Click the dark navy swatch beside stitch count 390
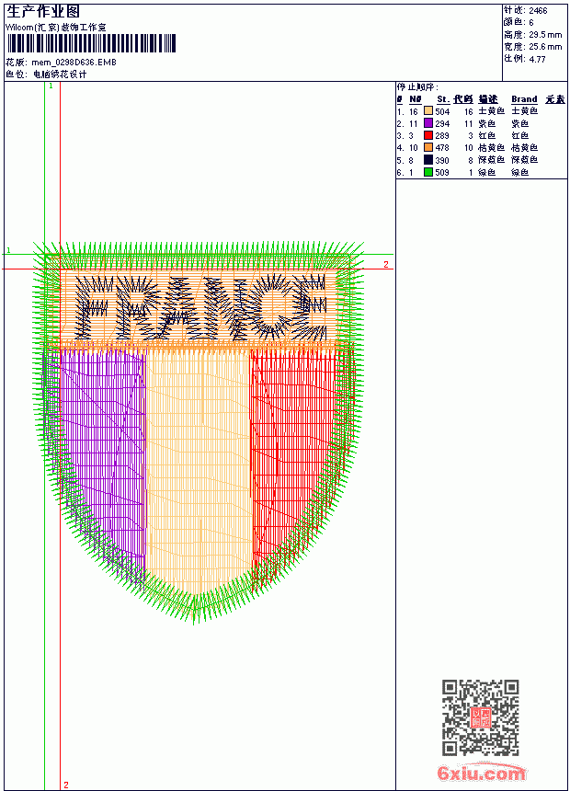Screen dimensions: 570x791 tap(428, 160)
